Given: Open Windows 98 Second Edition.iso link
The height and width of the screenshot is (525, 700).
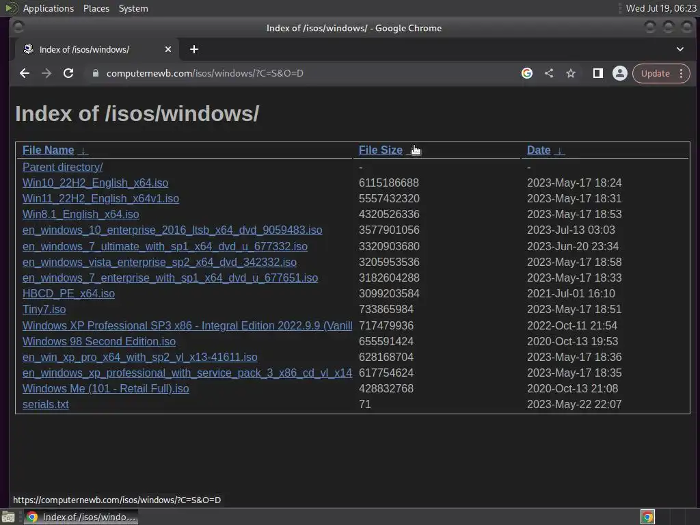Looking at the screenshot, I should click(99, 342).
